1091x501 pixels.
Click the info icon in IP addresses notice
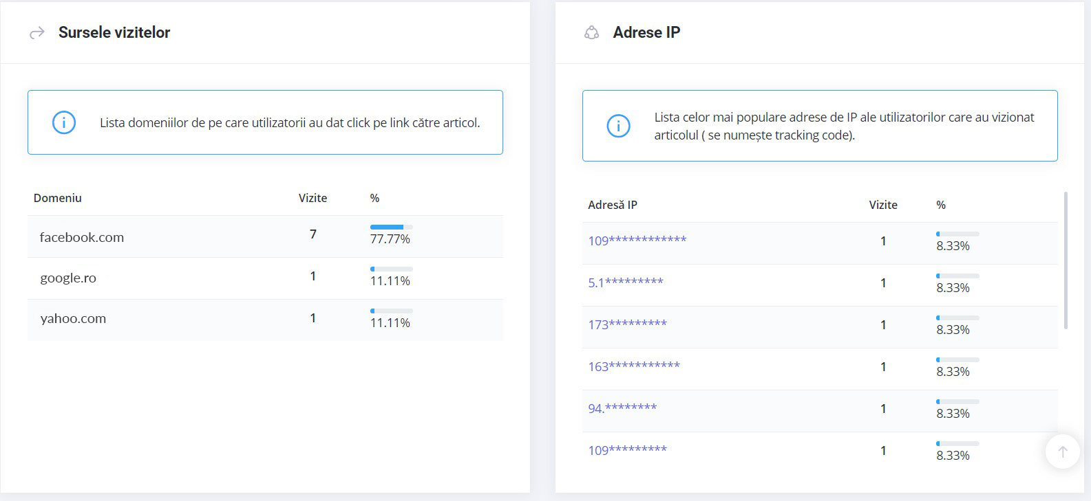pyautogui.click(x=618, y=126)
